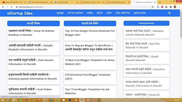Open Top 7 Free Blogger Templates post
182x102 pixels.
click(x=87, y=91)
